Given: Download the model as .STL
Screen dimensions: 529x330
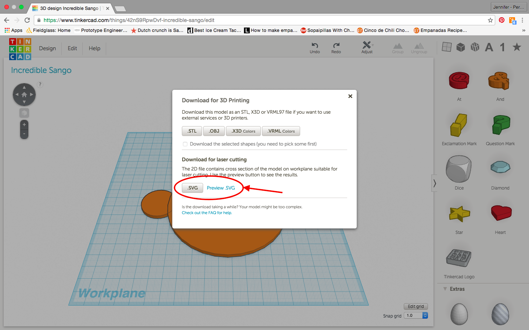Looking at the screenshot, I should tap(192, 131).
